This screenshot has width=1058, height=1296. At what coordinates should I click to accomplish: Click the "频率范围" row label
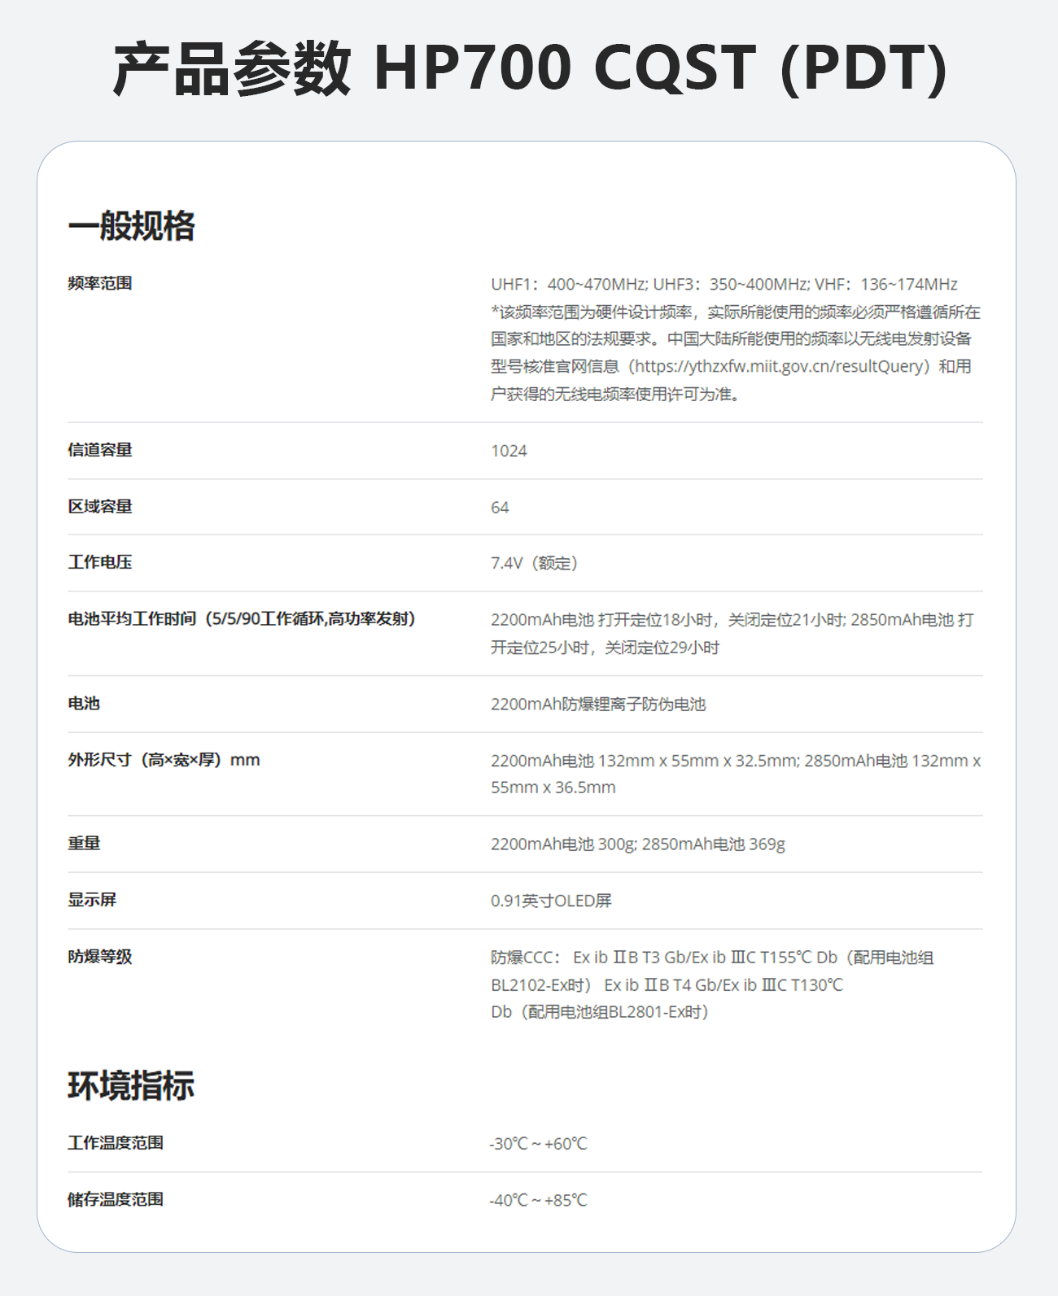click(x=100, y=283)
